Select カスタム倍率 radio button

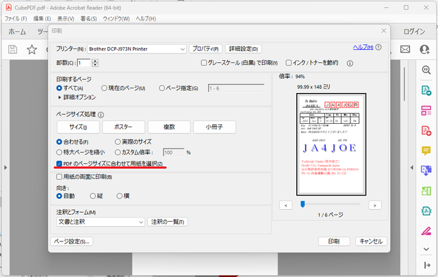118,153
